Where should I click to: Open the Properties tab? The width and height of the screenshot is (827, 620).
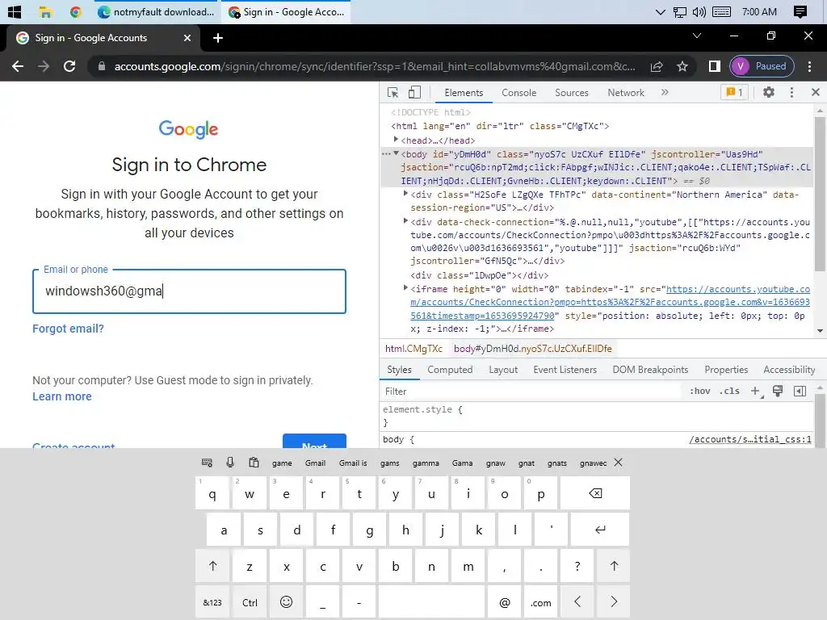[726, 370]
